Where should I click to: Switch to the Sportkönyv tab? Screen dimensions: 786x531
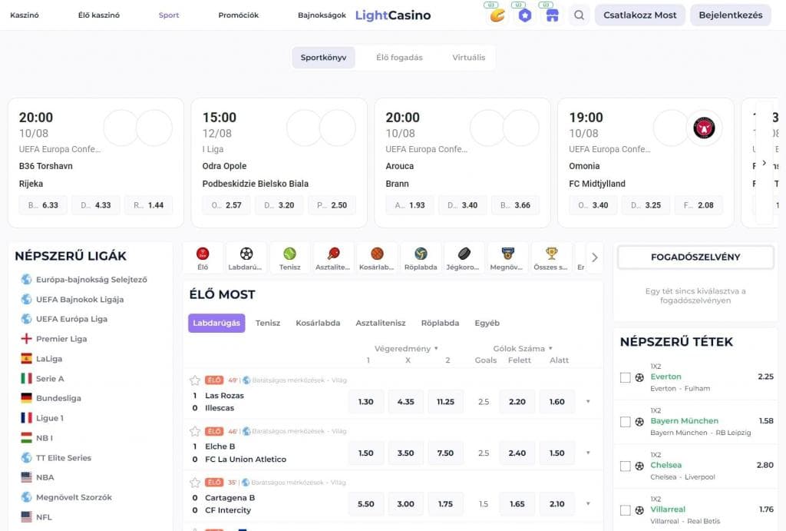click(323, 57)
